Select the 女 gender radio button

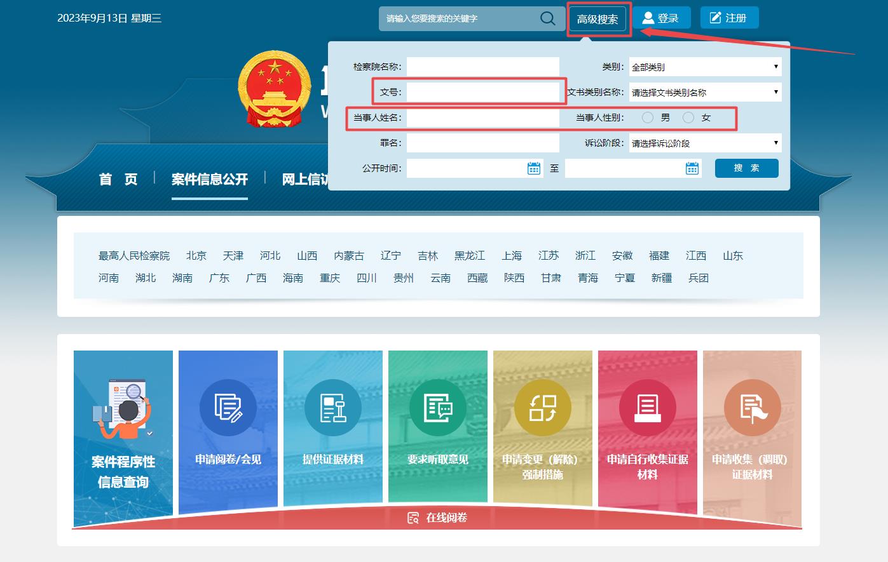pos(688,117)
